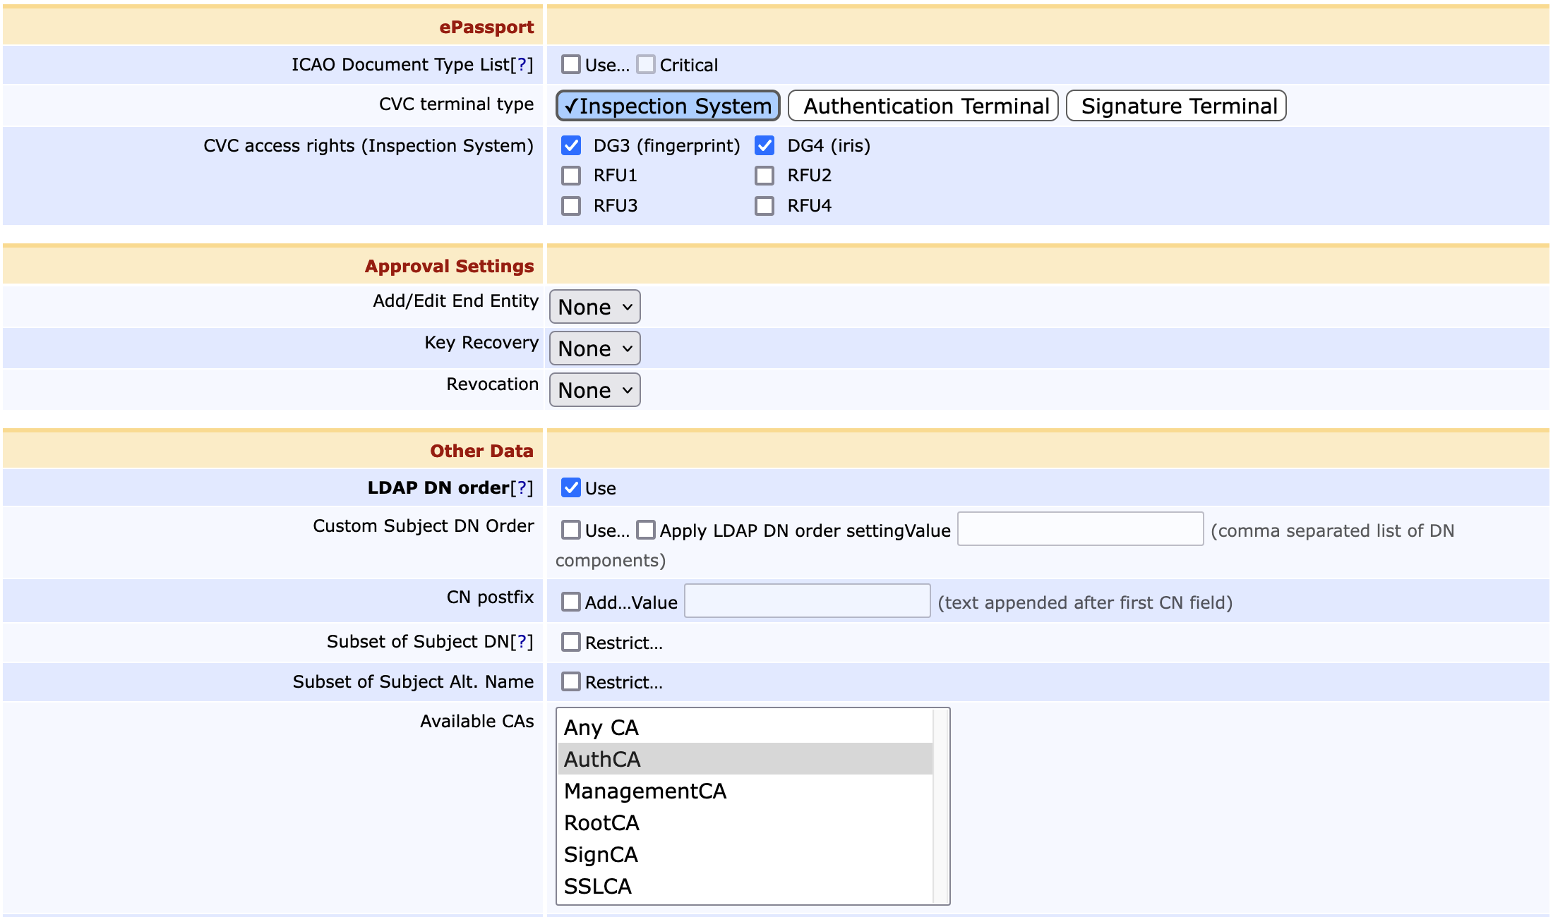Open Revocation approval dropdown
This screenshot has height=917, width=1553.
[594, 390]
